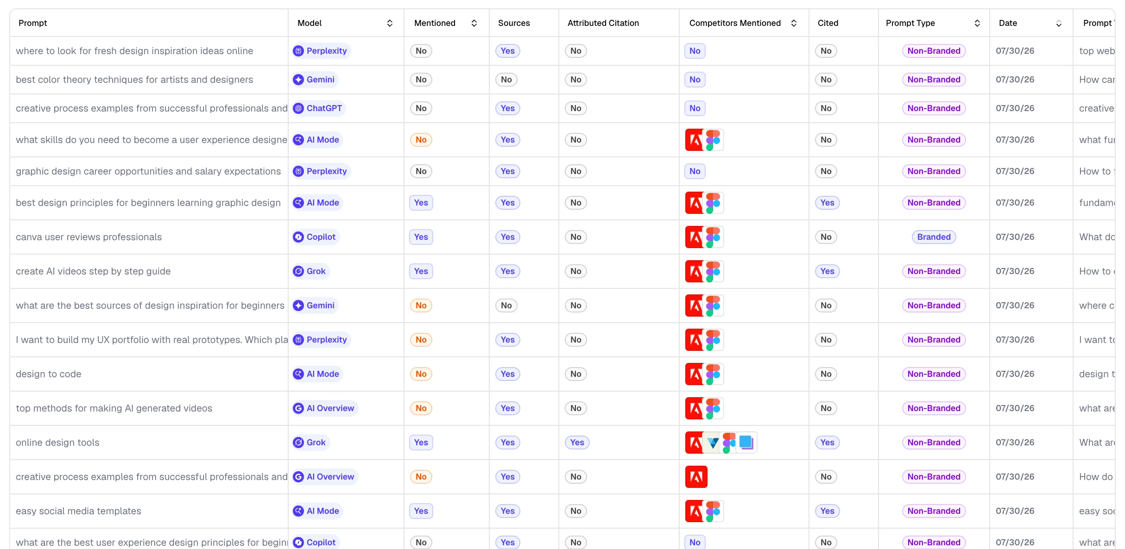This screenshot has height=549, width=1125.
Task: Click the Adobe logo in the online design tools row
Action: click(695, 443)
